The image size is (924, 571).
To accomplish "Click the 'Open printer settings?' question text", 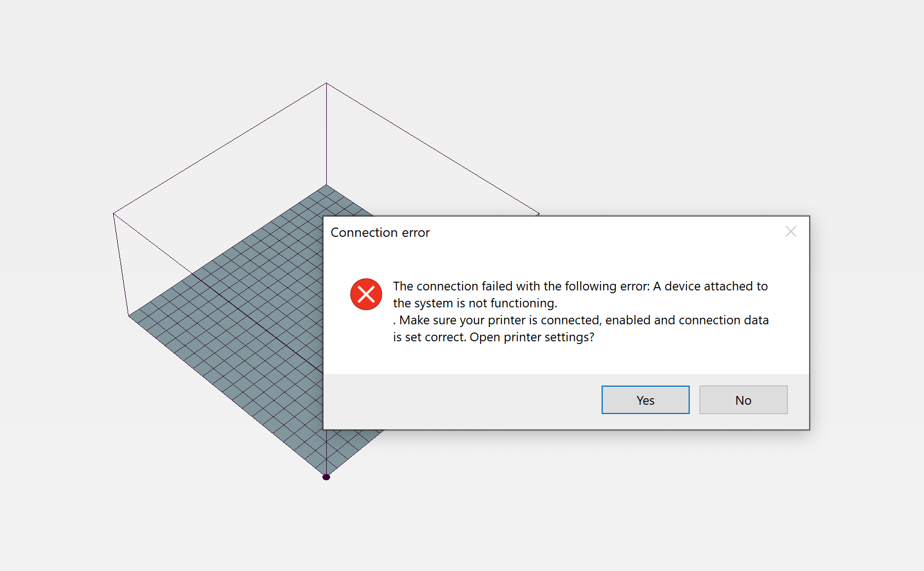I will point(532,337).
